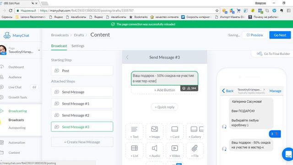Open the Autoposting submenu item

coord(17,128)
